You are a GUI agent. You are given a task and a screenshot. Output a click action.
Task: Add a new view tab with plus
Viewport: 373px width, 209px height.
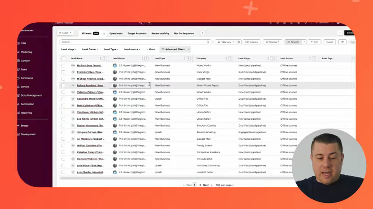point(203,33)
